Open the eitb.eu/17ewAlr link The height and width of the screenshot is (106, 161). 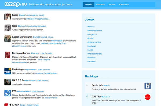(x=51, y=98)
